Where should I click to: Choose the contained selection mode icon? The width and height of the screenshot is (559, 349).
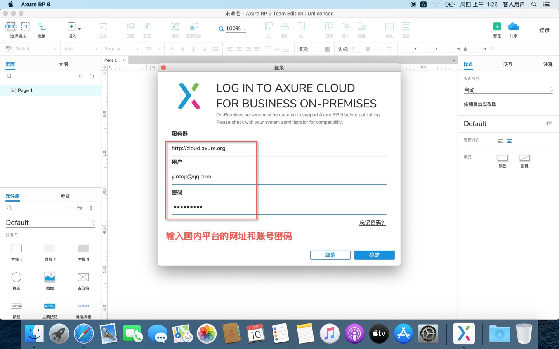(x=25, y=26)
